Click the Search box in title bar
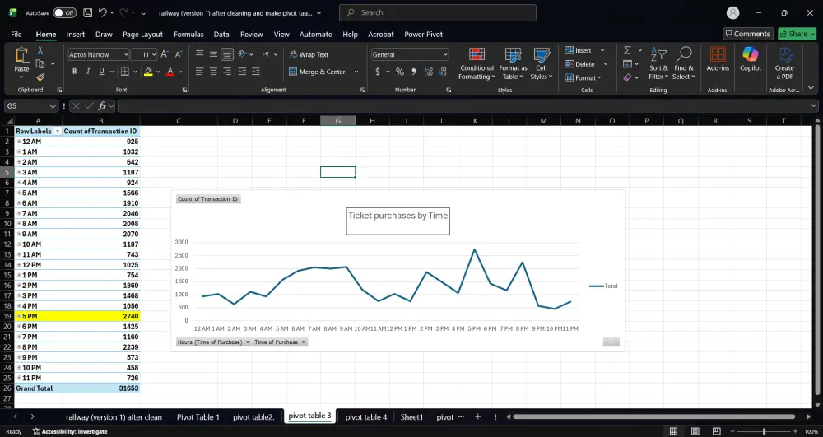The width and height of the screenshot is (823, 437). point(438,12)
